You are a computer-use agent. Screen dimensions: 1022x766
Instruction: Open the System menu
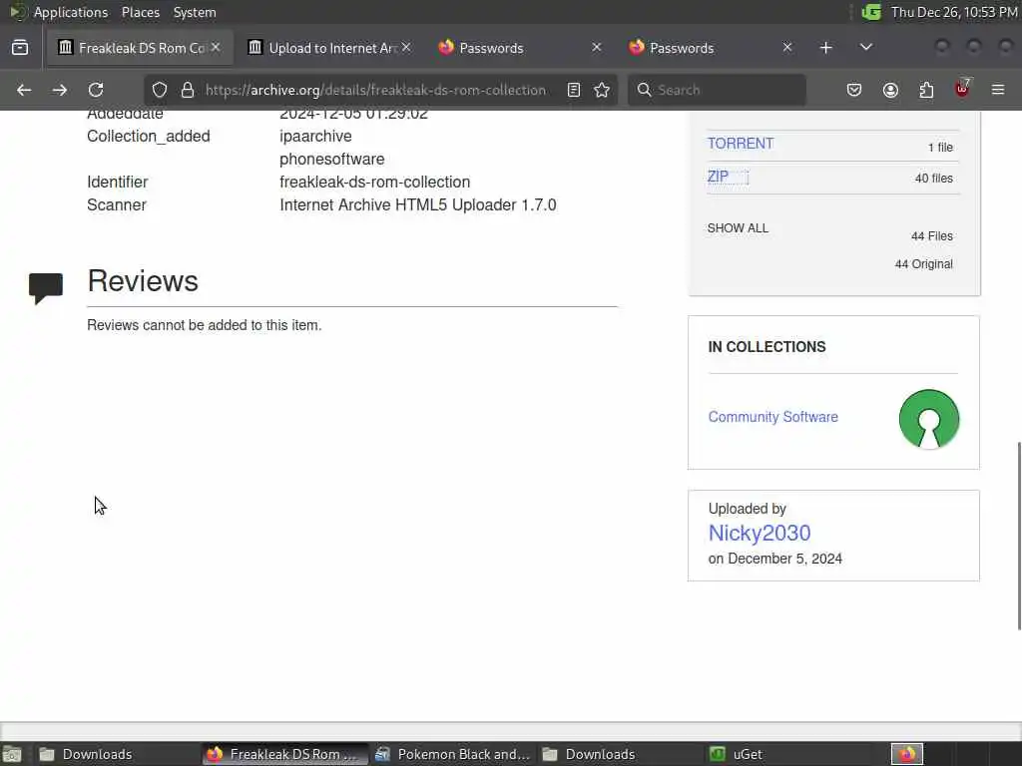click(195, 12)
